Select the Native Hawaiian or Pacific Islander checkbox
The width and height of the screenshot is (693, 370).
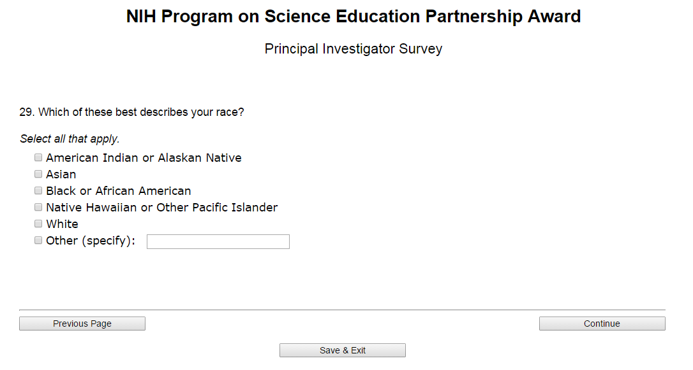pos(38,207)
